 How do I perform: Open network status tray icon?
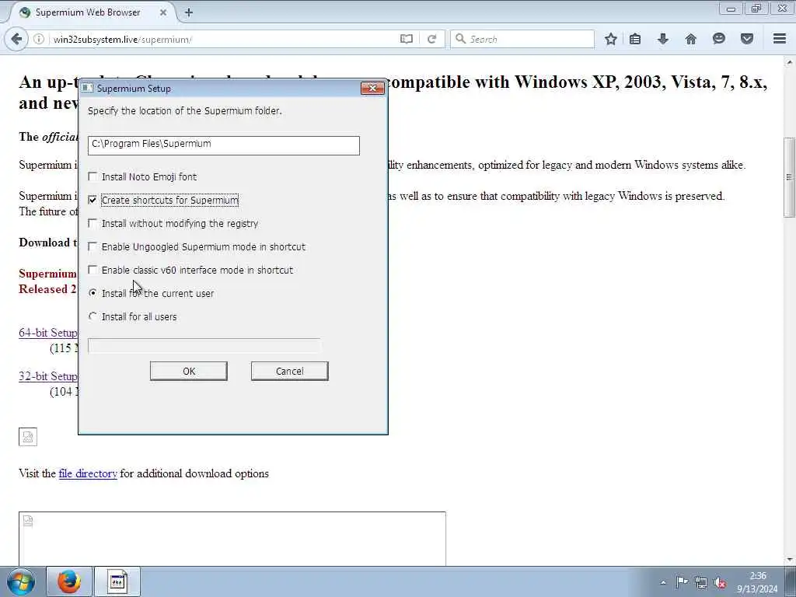click(701, 582)
